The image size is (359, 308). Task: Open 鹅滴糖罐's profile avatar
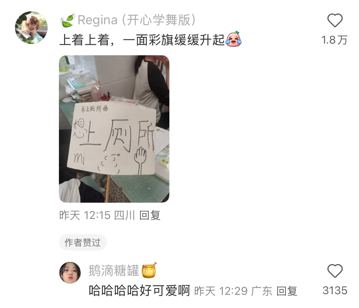pyautogui.click(x=70, y=273)
